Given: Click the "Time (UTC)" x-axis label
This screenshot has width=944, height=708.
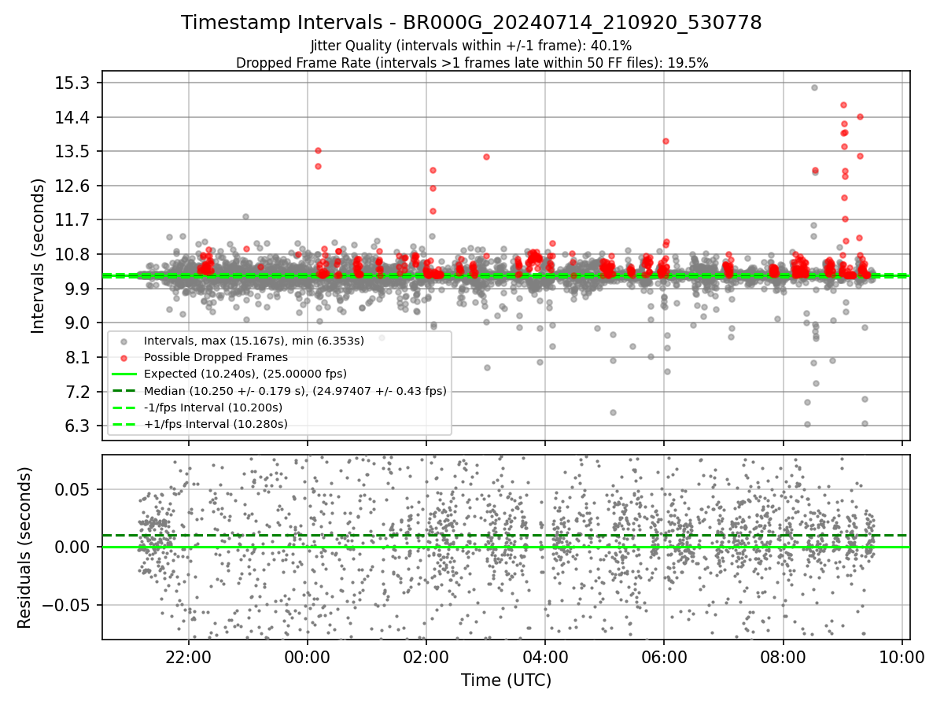Looking at the screenshot, I should [506, 680].
